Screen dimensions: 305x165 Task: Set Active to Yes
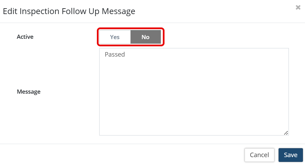click(115, 37)
